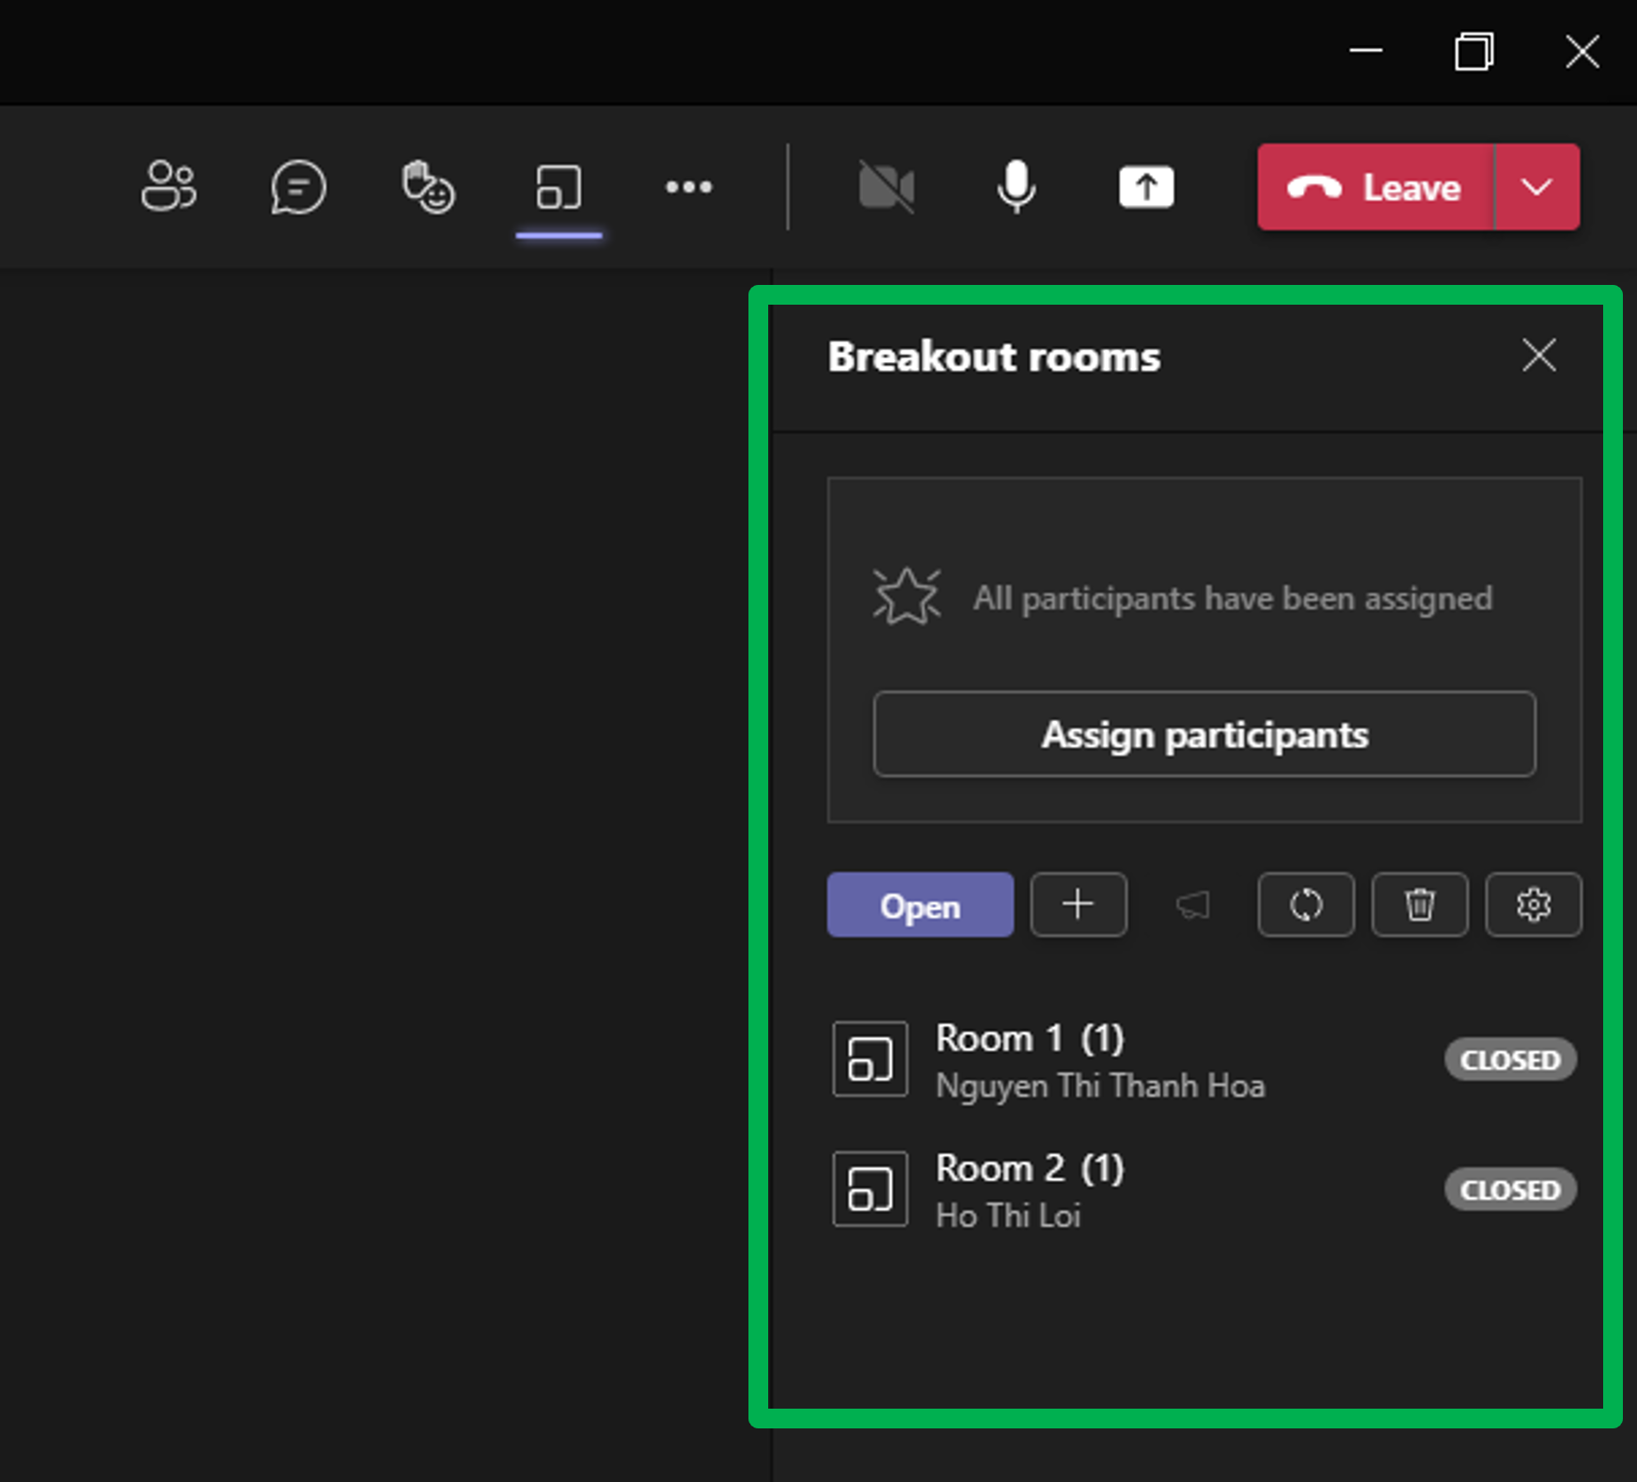Open the reactions and raise hand menu
This screenshot has width=1637, height=1482.
click(x=428, y=186)
